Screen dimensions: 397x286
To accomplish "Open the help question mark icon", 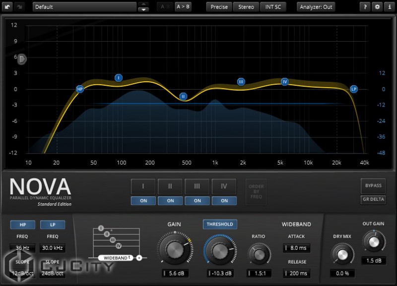I will 365,7.
